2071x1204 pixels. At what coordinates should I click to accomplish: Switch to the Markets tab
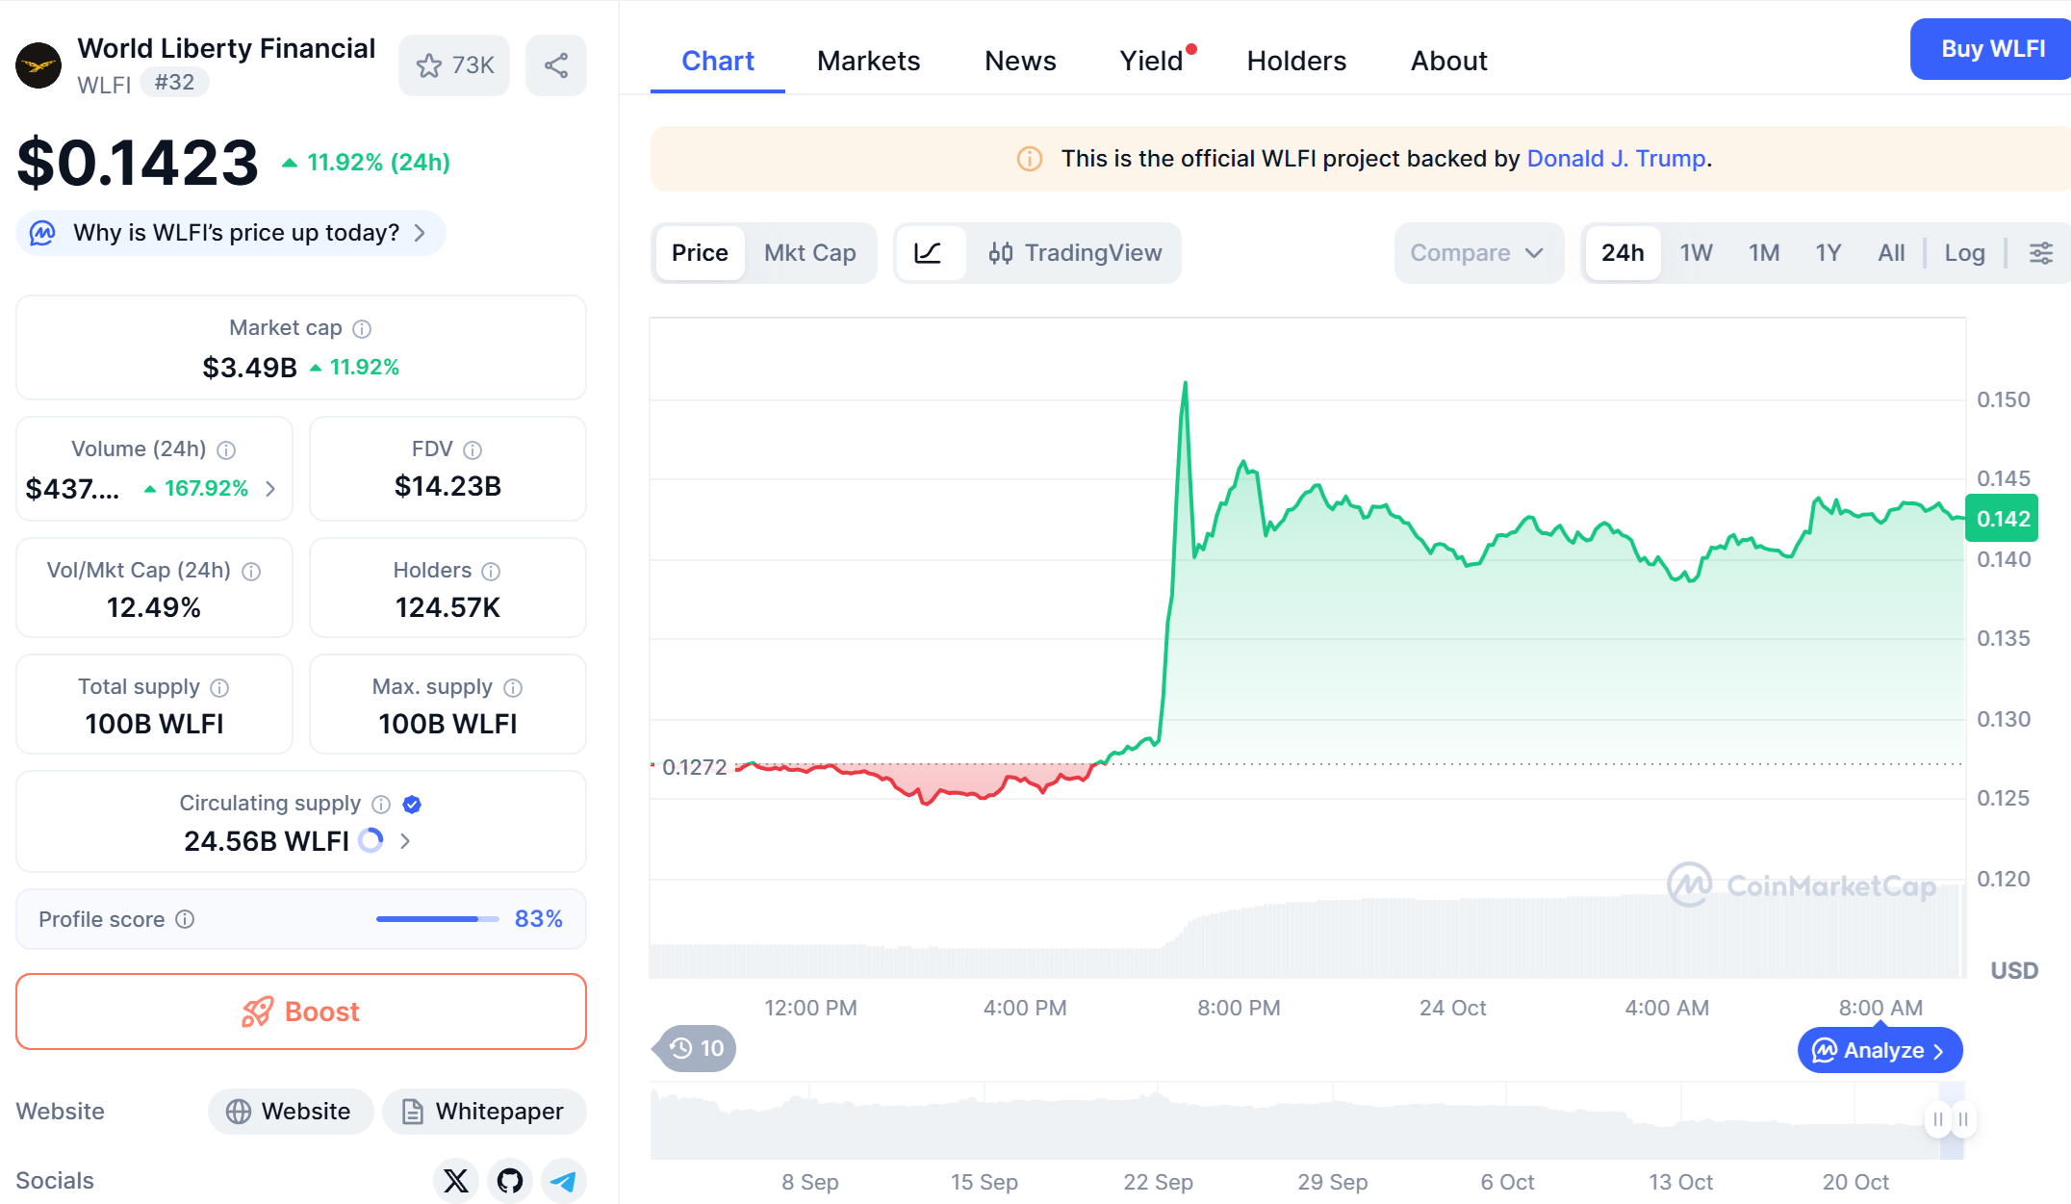pos(868,61)
